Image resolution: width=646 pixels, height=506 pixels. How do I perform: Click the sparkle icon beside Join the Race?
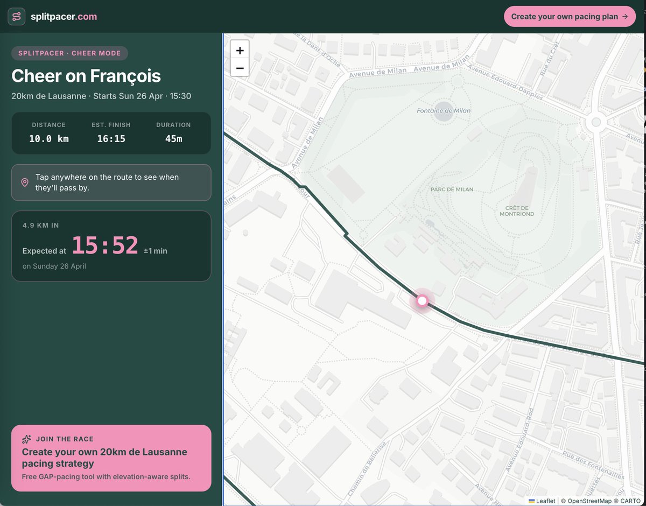pos(26,439)
